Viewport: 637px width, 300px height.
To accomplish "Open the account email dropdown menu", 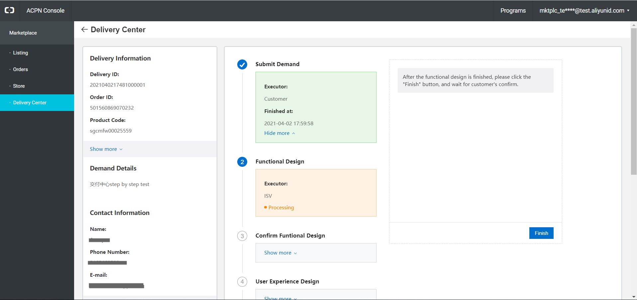I will 584,11.
